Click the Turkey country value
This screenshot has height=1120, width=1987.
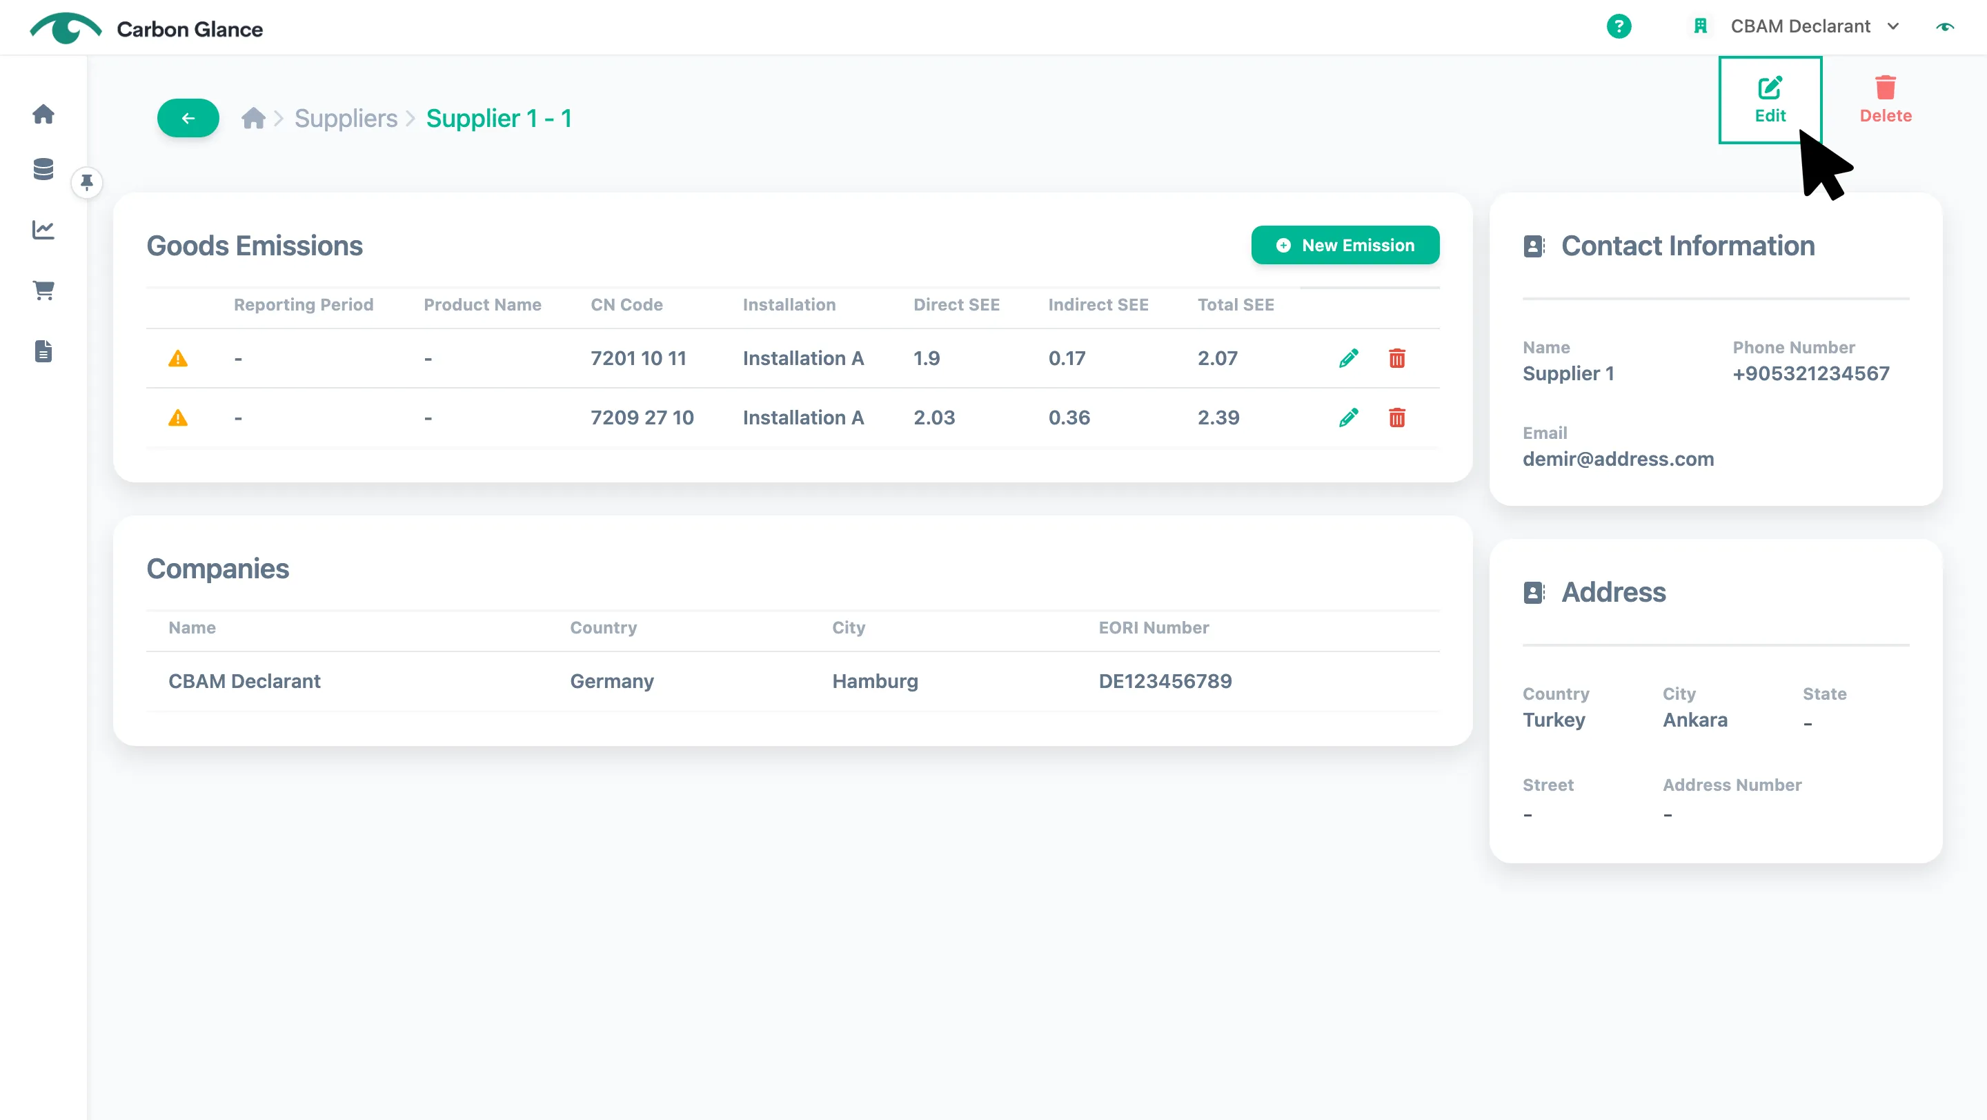click(1554, 720)
